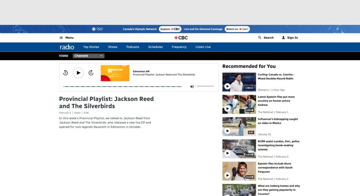360x196 pixels.
Task: Click the Watch on Gem button
Action: click(x=237, y=29)
